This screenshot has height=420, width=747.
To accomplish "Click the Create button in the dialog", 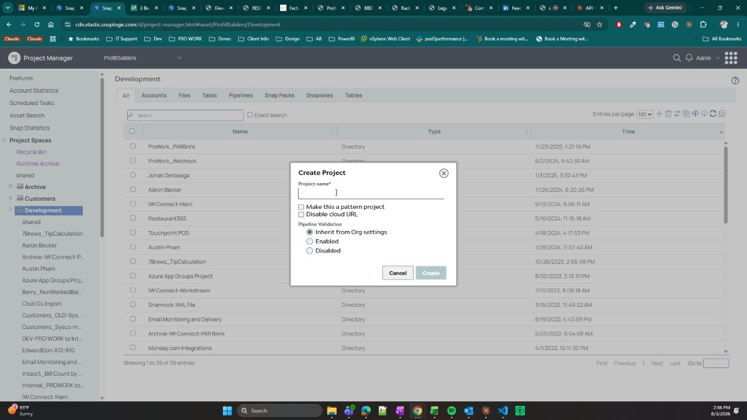I will point(431,273).
